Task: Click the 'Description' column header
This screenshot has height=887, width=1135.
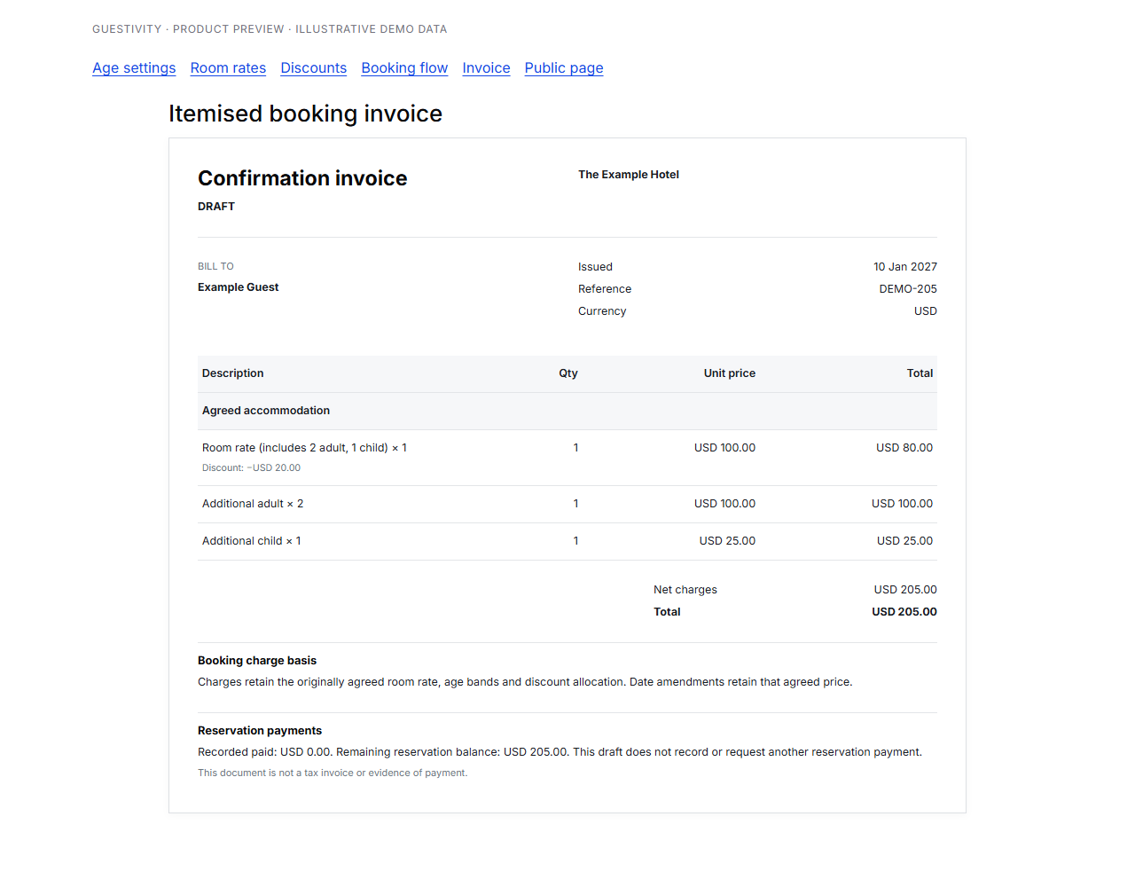Action: point(232,373)
